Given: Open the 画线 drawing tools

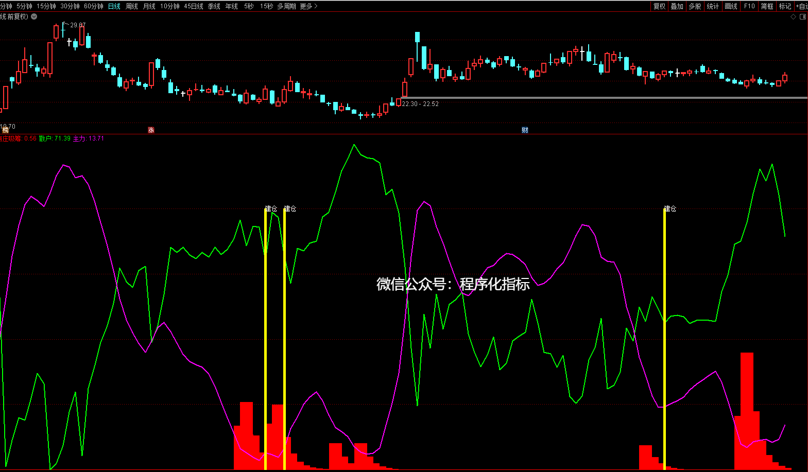Looking at the screenshot, I should tap(731, 6).
